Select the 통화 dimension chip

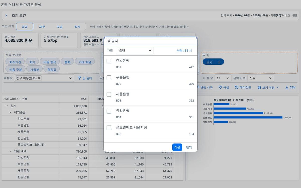point(67,62)
